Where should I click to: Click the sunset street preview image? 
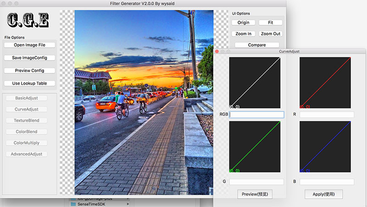click(144, 102)
